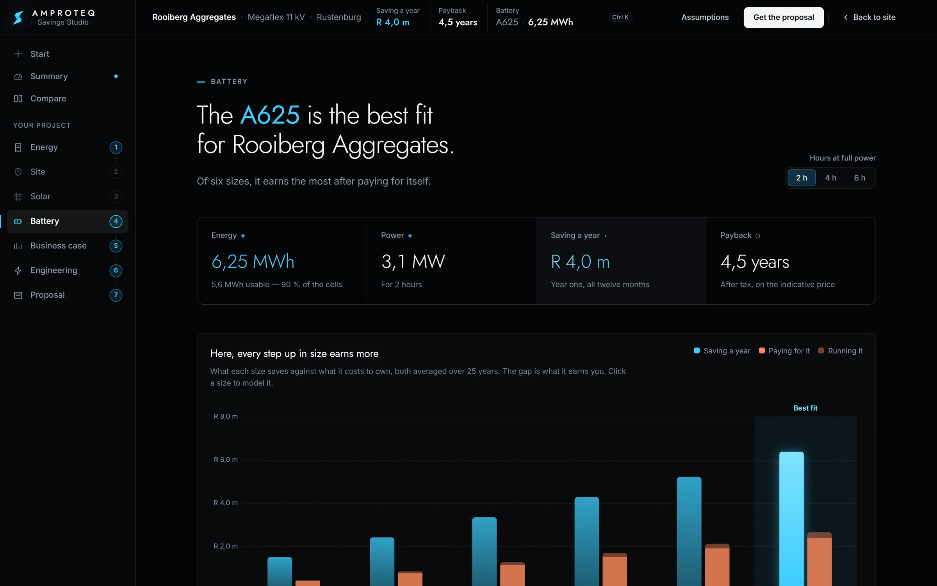Select the Best fit highlighted bright blue bar

point(791,518)
